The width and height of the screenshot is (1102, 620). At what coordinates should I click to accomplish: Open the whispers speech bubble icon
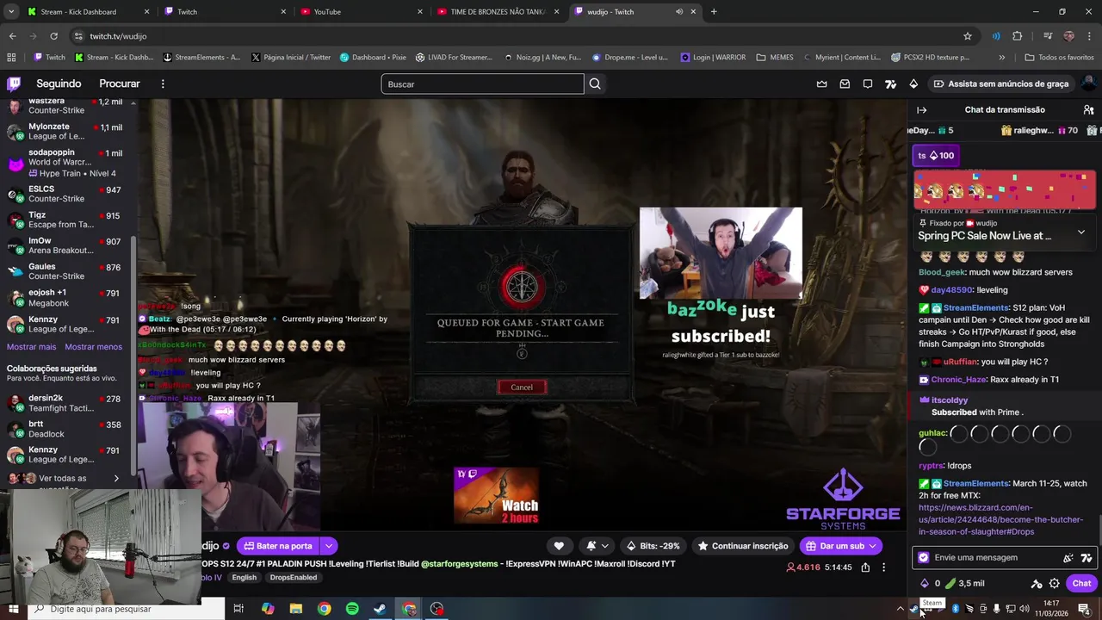[x=868, y=84]
